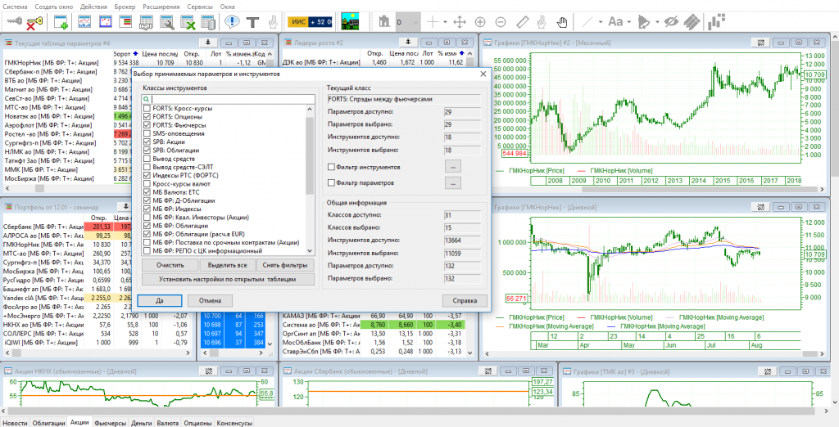Click the create new window icon

pyautogui.click(x=60, y=21)
